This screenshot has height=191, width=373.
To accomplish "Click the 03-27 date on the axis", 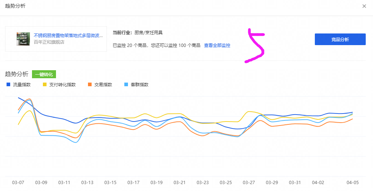I will (x=249, y=183).
